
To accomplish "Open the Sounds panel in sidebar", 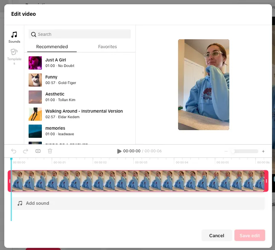I will pos(14,37).
